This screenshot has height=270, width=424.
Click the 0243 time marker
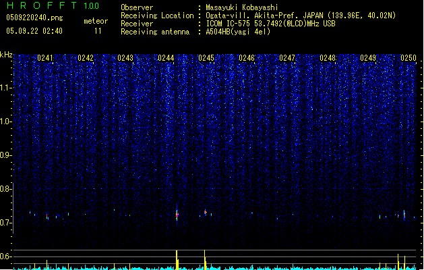click(125, 58)
